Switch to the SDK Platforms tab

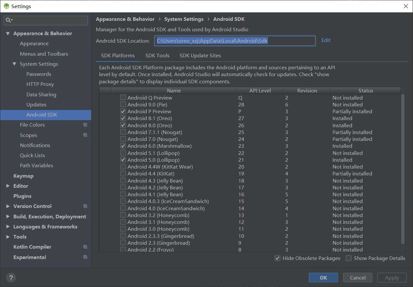pos(118,56)
